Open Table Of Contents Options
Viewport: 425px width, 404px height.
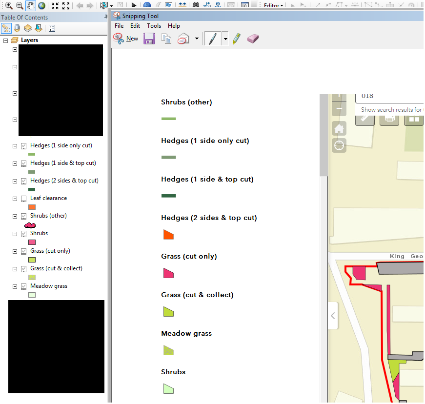(x=52, y=28)
